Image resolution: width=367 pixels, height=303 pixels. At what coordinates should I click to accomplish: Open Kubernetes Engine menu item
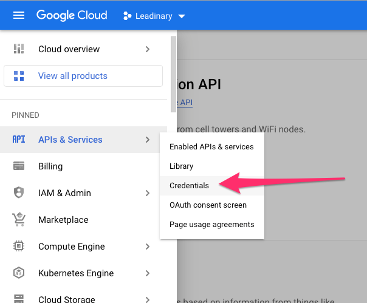pyautogui.click(x=84, y=273)
